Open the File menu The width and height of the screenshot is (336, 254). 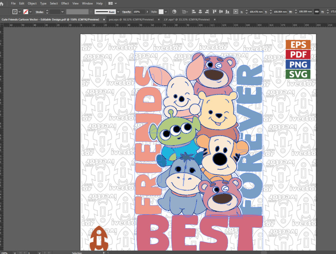13,3
